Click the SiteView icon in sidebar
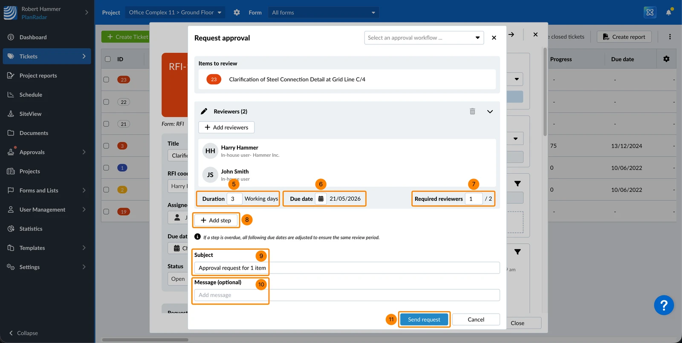Screen dimensions: 682x343 click(x=11, y=114)
